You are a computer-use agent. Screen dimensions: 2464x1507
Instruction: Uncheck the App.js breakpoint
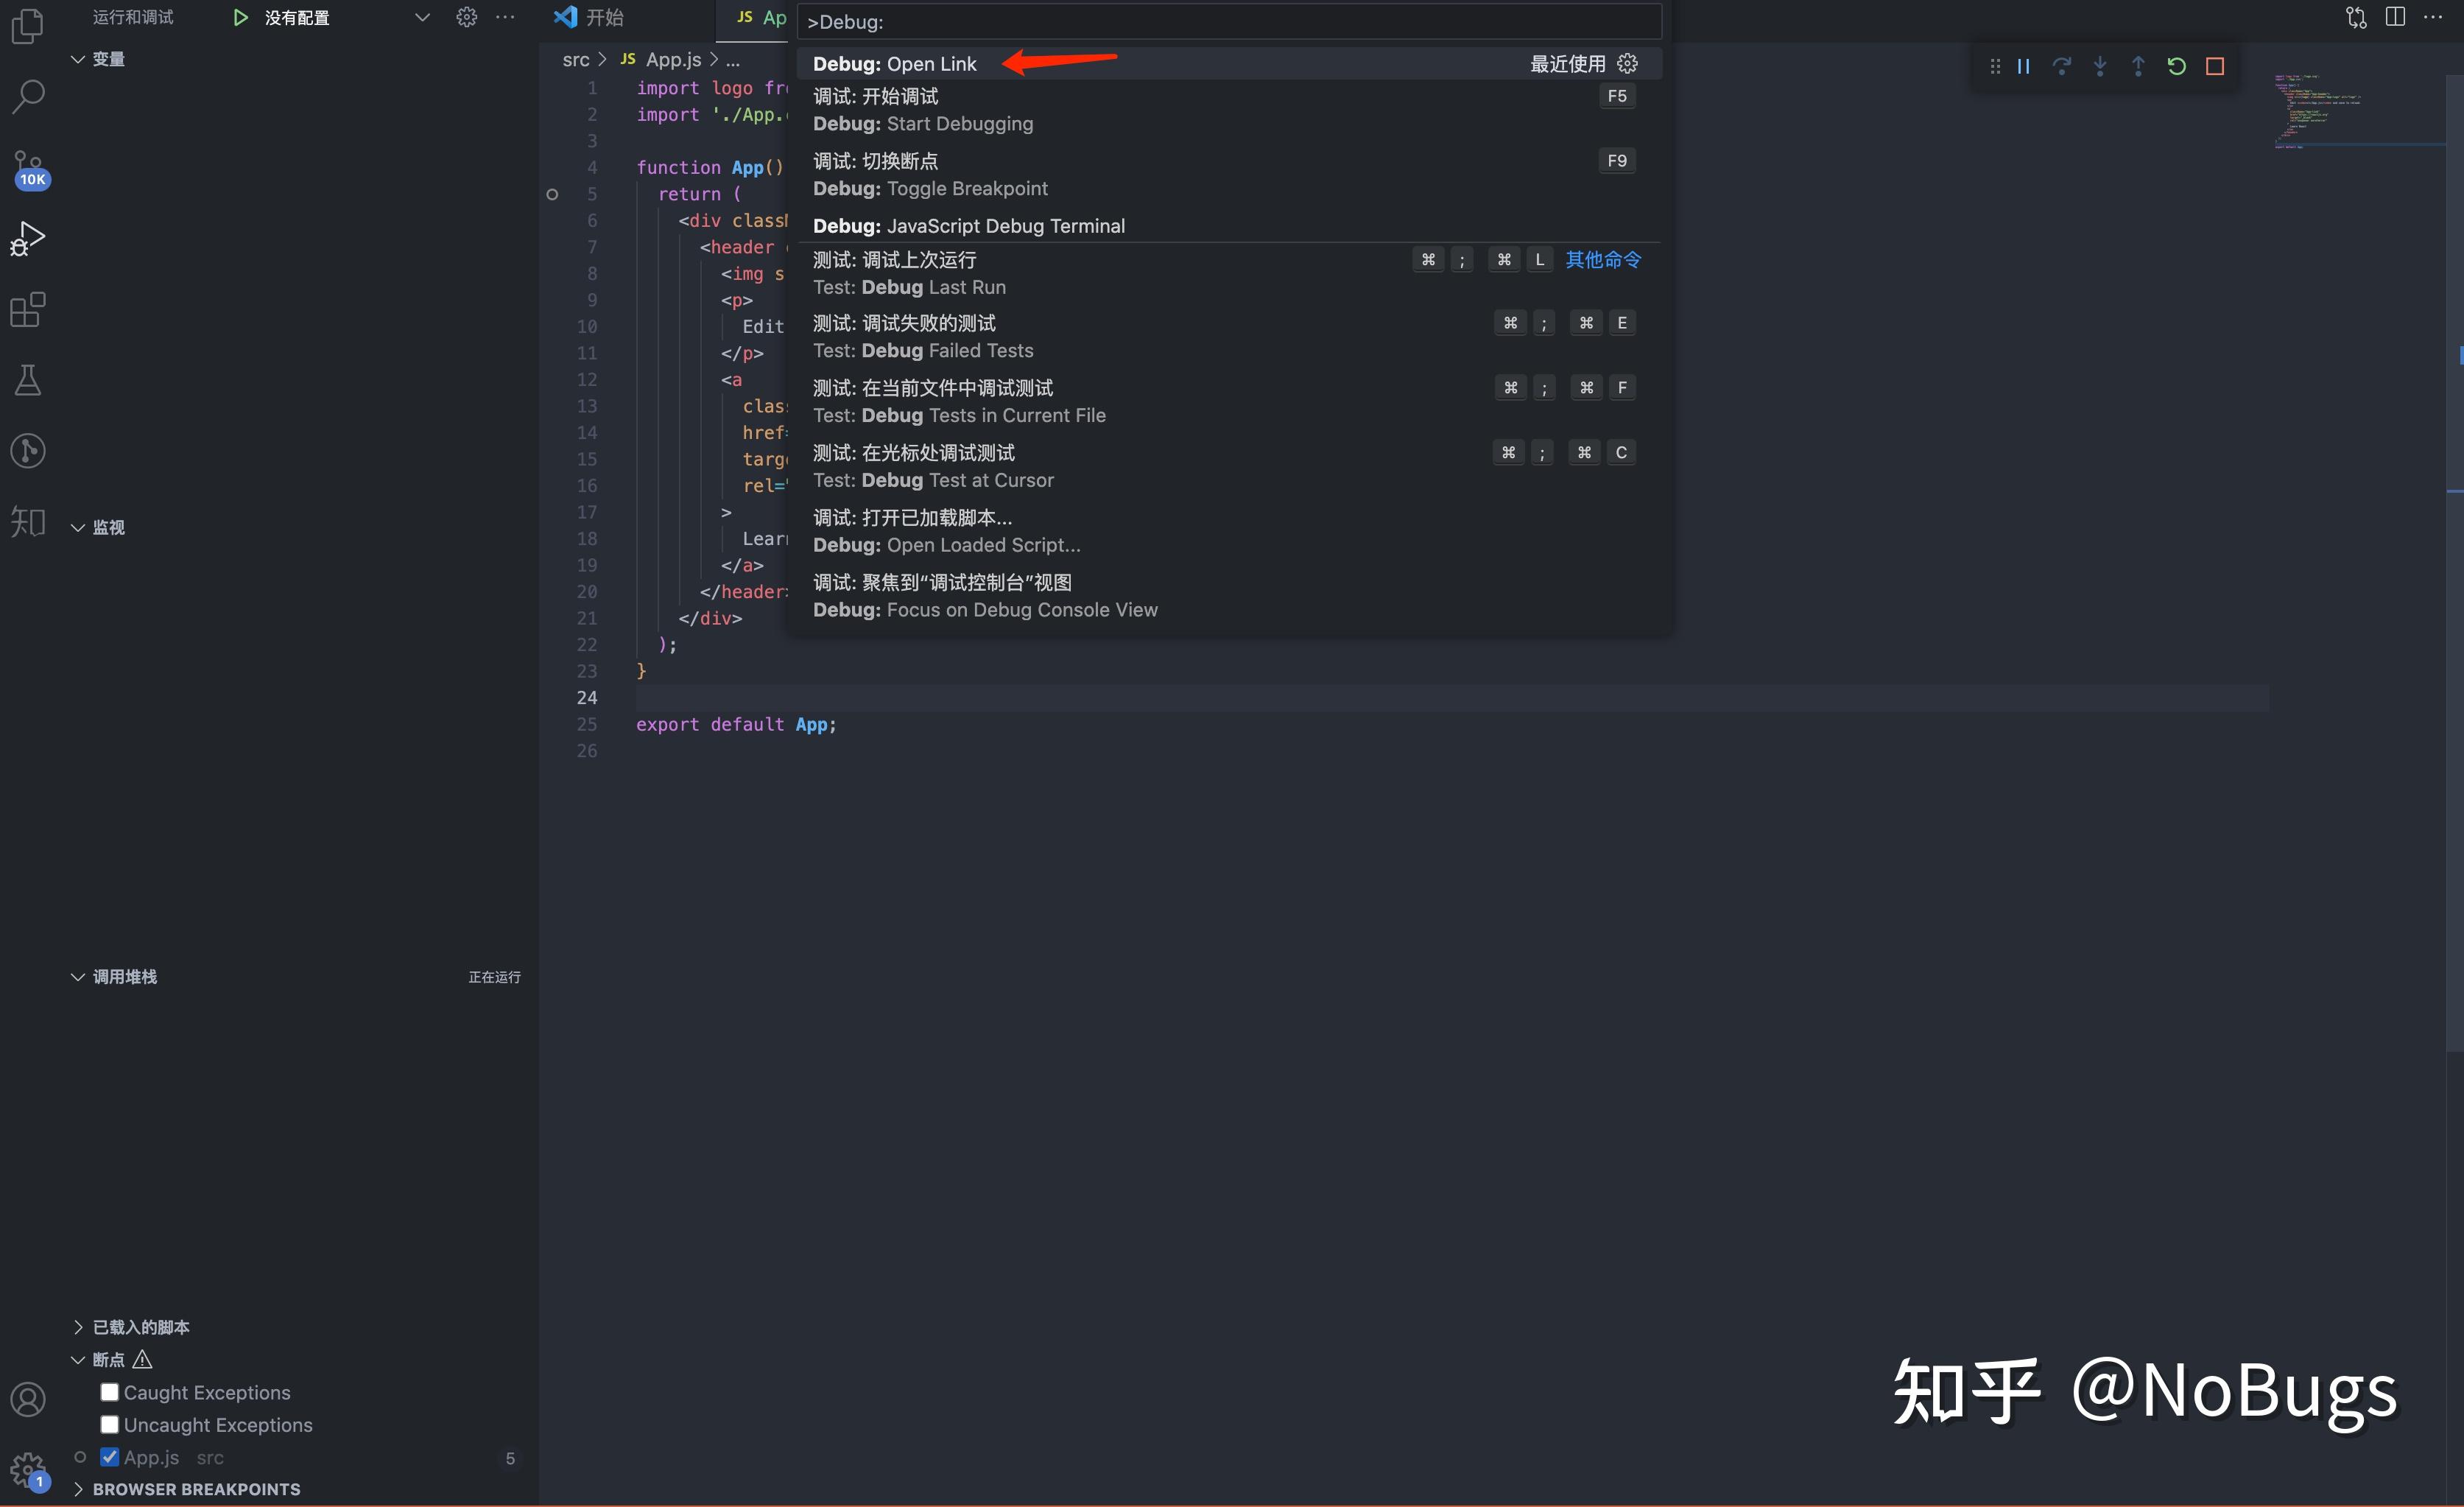(110, 1457)
